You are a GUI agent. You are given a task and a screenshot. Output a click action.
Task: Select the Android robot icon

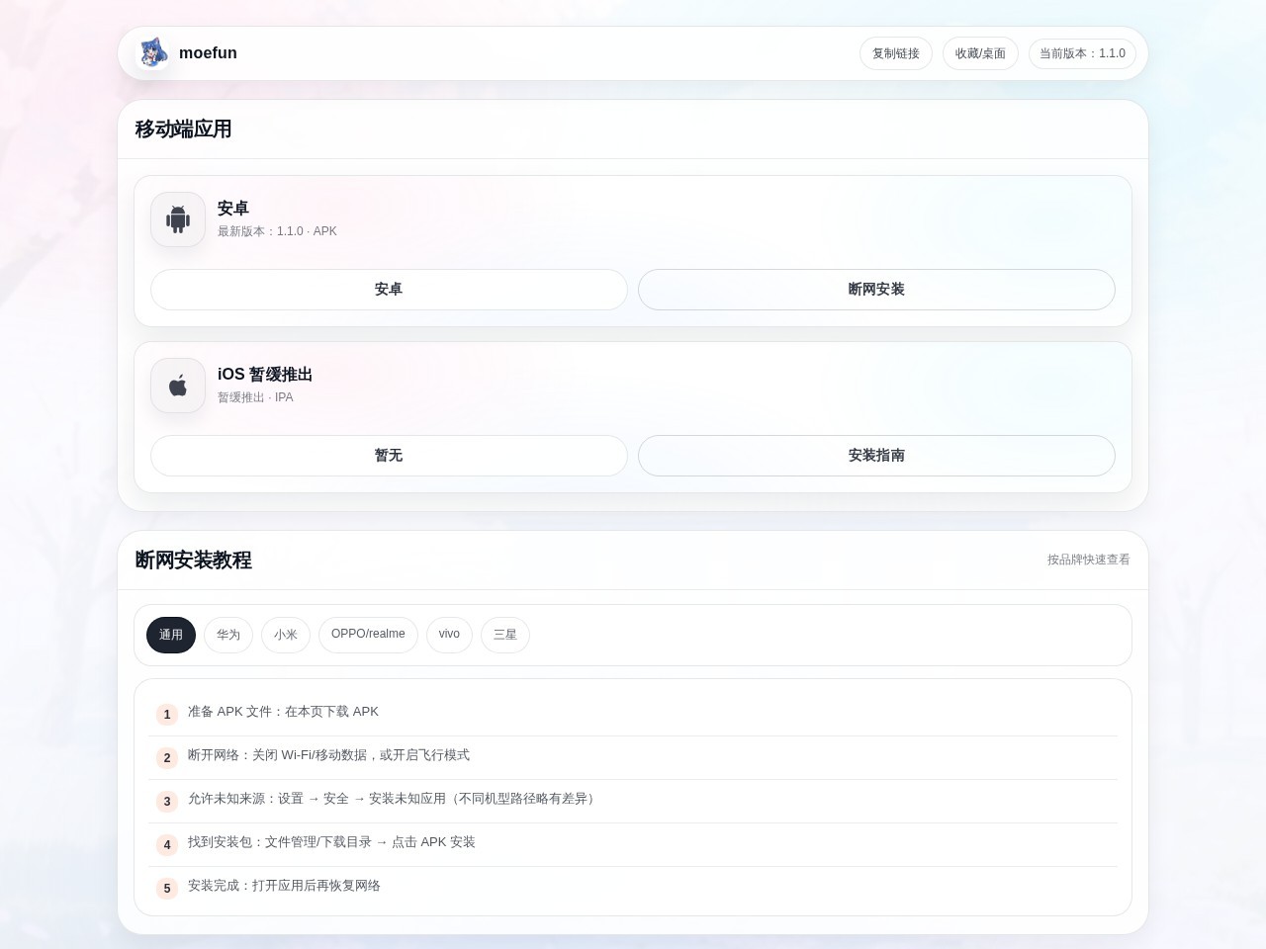tap(178, 218)
